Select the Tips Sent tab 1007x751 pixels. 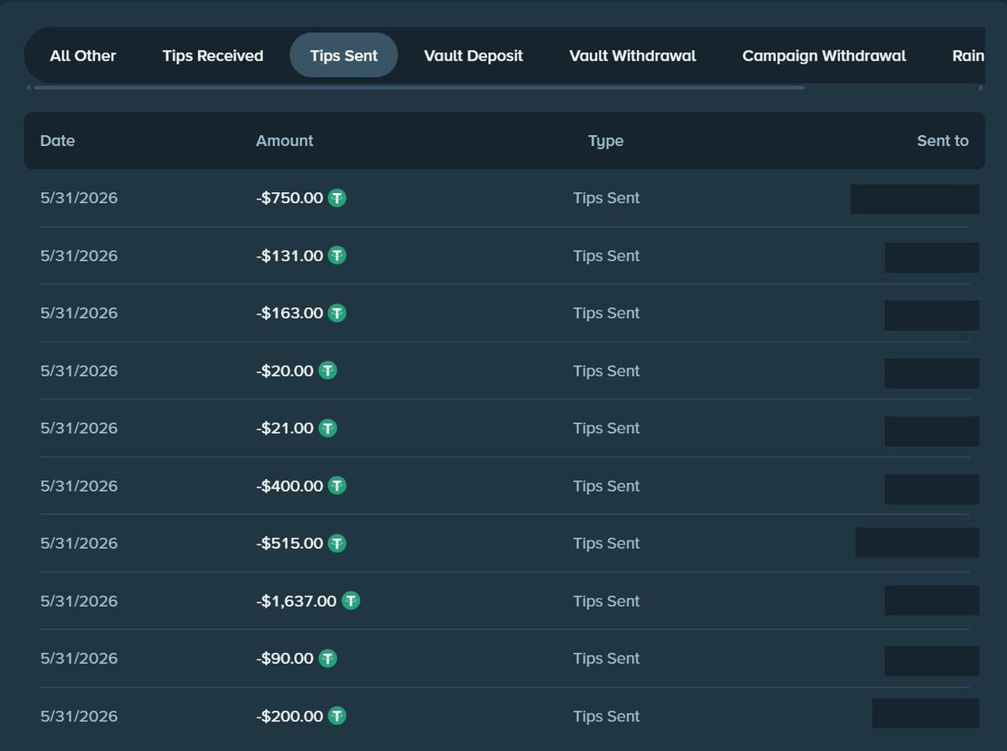pos(344,55)
